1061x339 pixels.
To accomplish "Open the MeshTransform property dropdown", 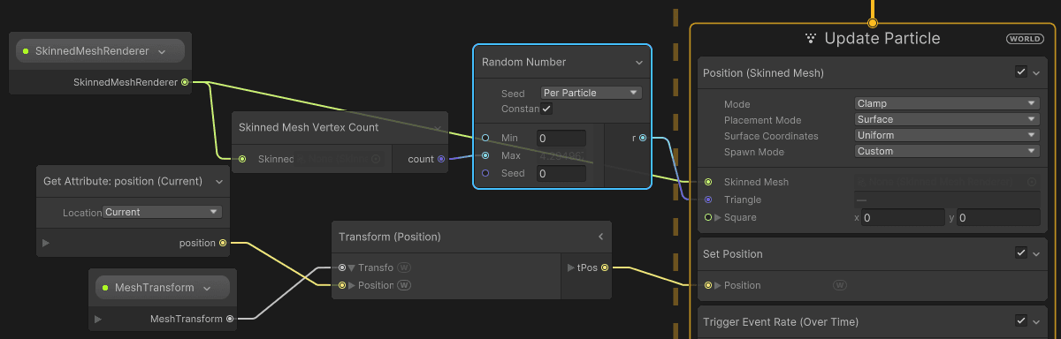I will coord(207,288).
